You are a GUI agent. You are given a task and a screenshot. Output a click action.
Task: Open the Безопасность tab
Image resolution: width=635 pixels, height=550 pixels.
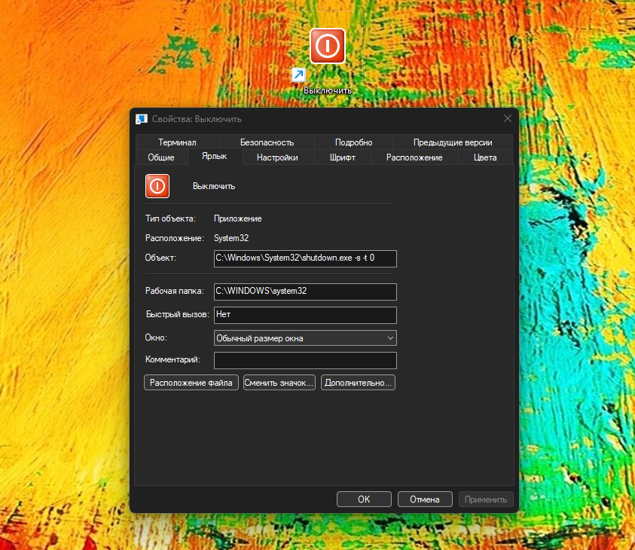tap(267, 142)
